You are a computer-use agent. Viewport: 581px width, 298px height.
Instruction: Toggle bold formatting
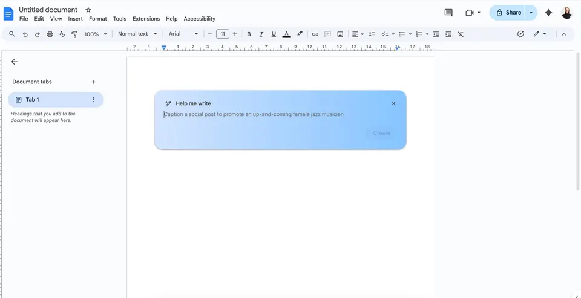point(249,34)
